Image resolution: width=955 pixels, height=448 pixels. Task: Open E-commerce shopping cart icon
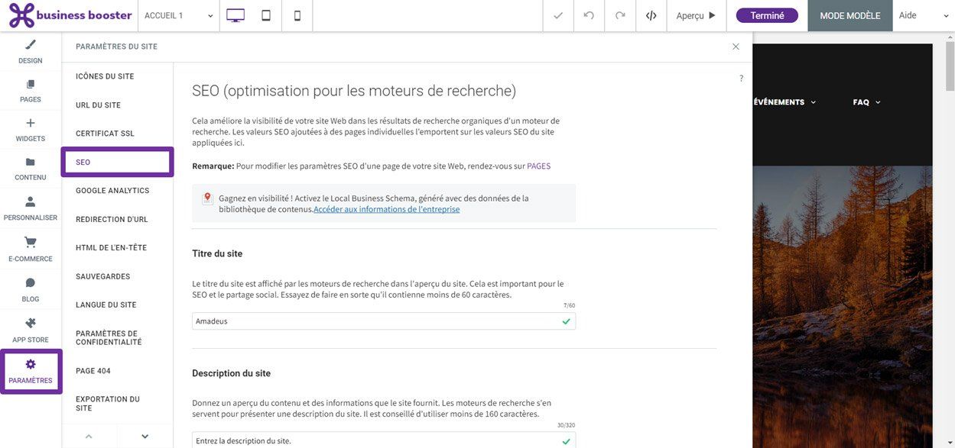(31, 243)
